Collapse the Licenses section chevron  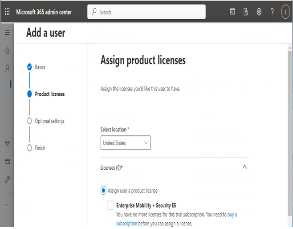pyautogui.click(x=244, y=167)
